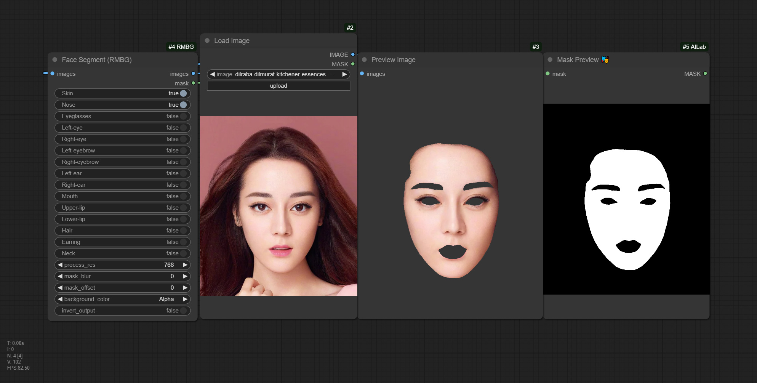Click the Mask Preview title text
Viewport: 757px width, 383px height.
578,60
